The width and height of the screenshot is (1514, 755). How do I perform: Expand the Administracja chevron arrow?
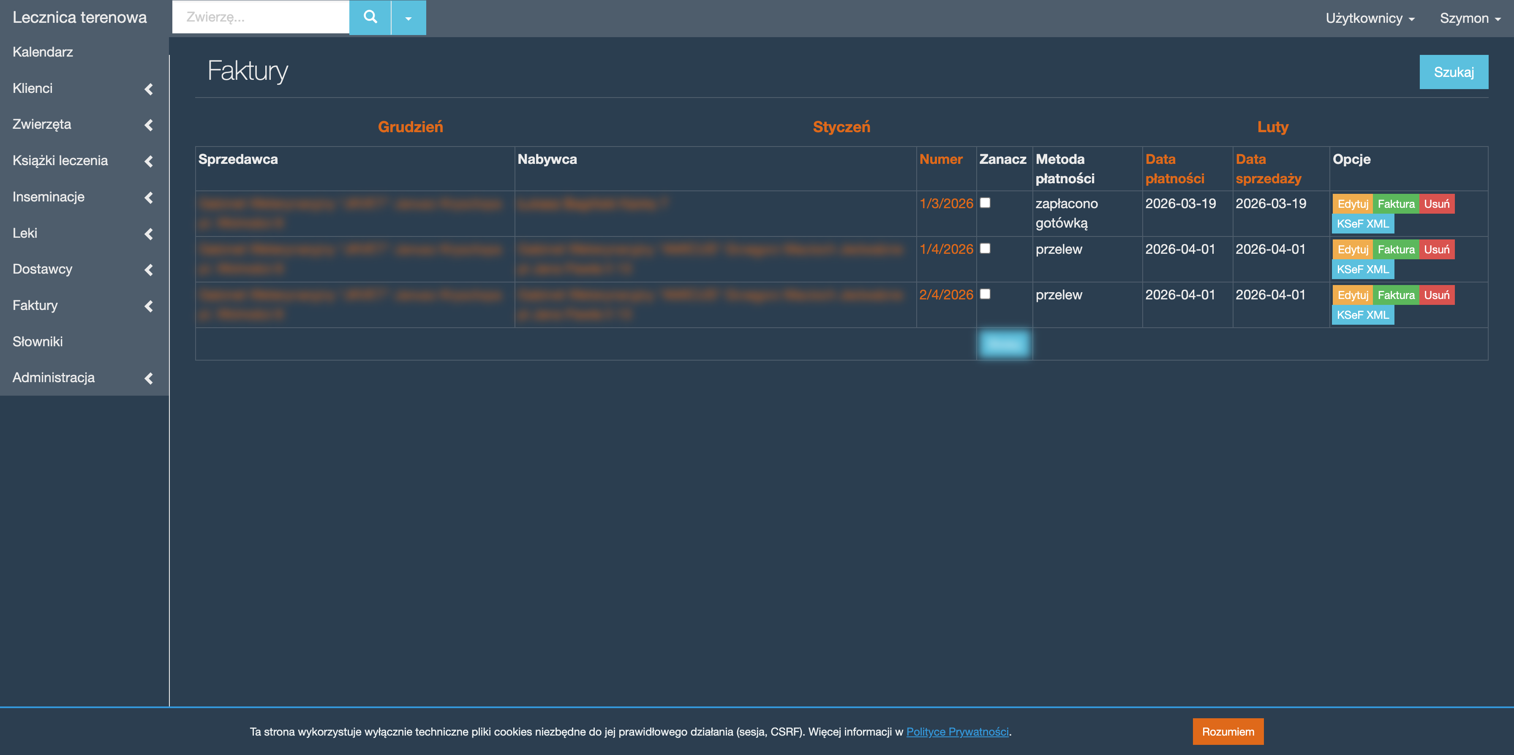149,378
